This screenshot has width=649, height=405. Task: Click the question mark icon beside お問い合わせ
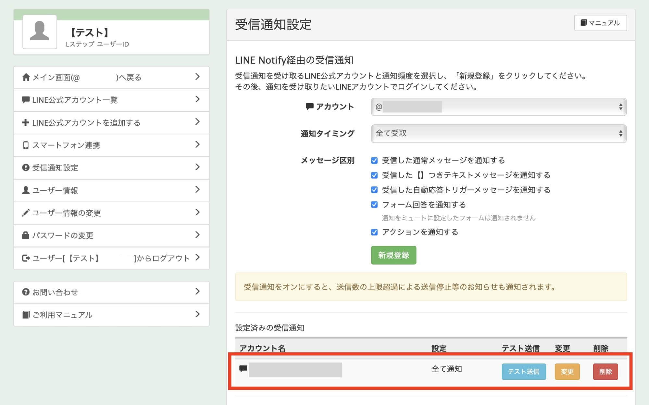[26, 292]
